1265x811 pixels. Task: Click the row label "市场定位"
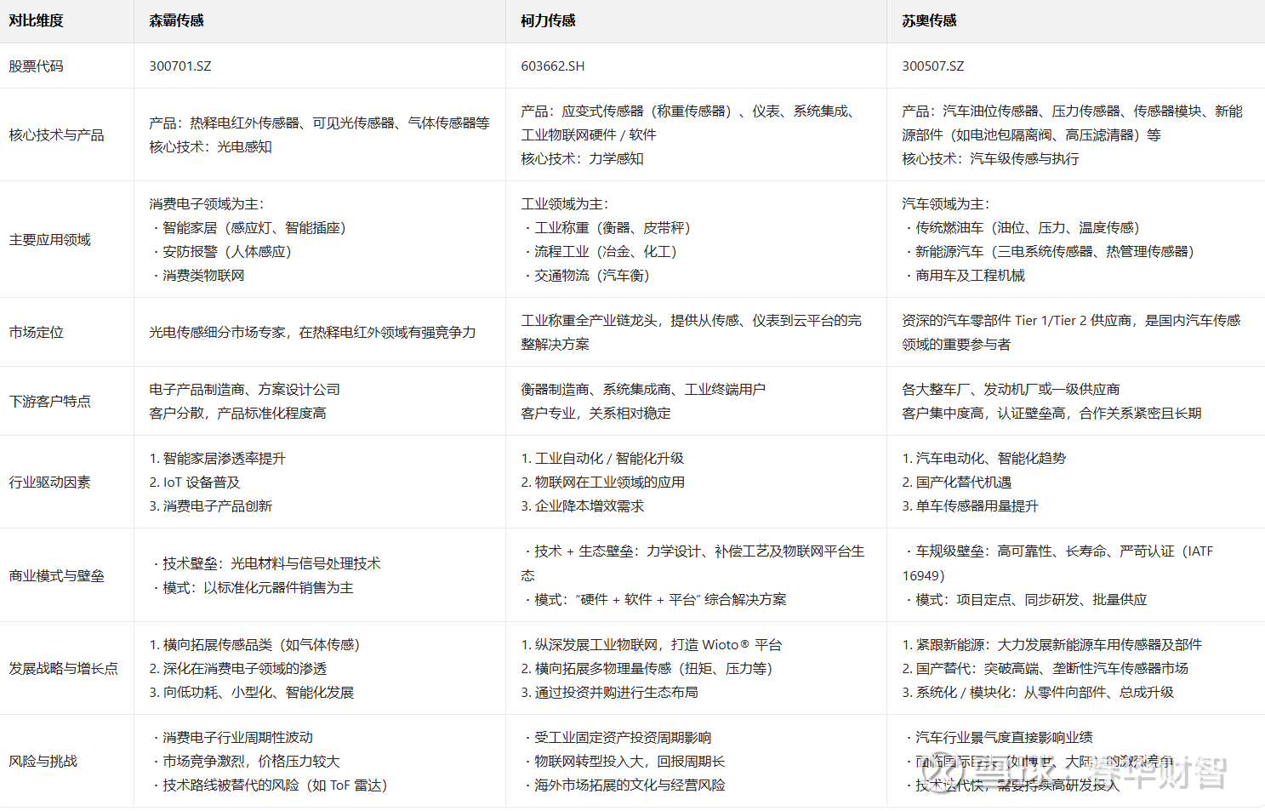37,333
